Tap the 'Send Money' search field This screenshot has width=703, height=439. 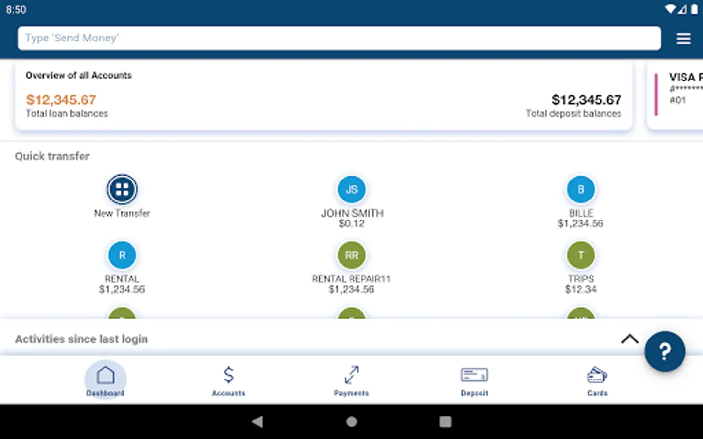point(339,38)
